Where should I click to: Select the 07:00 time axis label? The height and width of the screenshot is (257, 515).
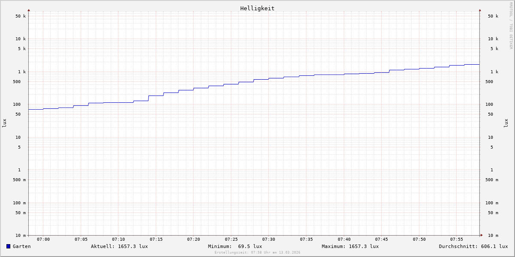tap(43, 239)
